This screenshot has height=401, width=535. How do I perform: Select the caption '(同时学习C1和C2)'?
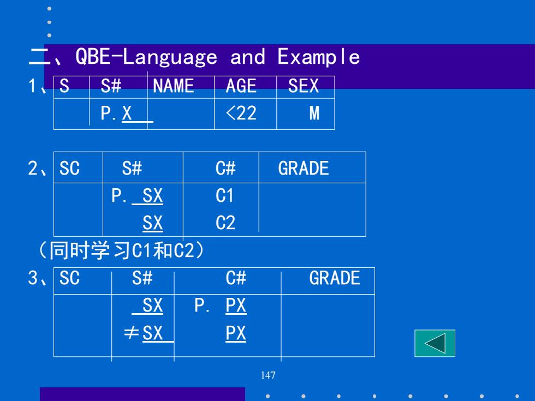(121, 250)
